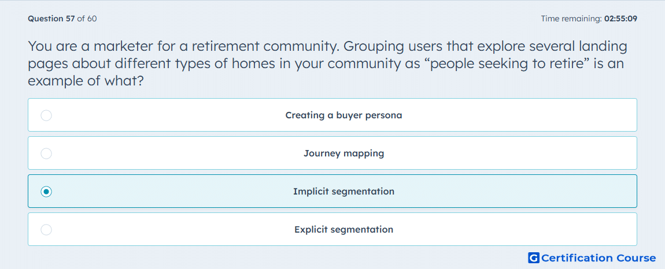Viewport: 665px width, 269px height.
Task: Click the Explicit segmentation answer label
Action: click(x=343, y=230)
